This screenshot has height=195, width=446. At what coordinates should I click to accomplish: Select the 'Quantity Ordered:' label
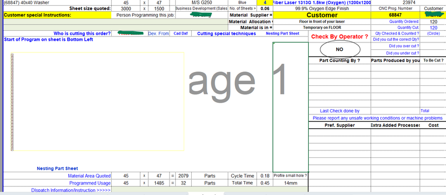click(404, 22)
